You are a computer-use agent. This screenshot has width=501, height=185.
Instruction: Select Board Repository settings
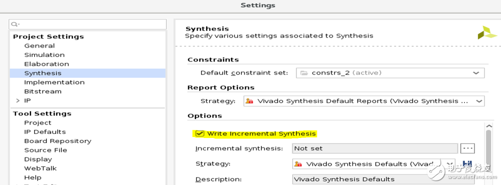[58, 141]
